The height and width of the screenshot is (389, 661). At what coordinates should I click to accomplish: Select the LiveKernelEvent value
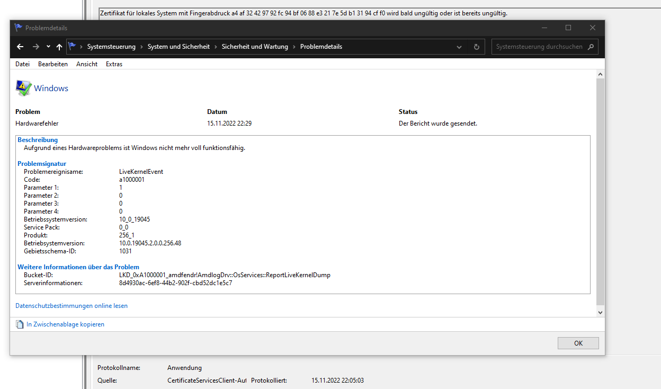point(141,172)
